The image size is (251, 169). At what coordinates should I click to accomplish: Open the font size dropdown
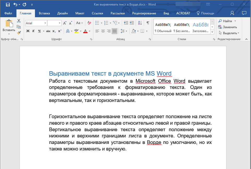click(x=60, y=23)
